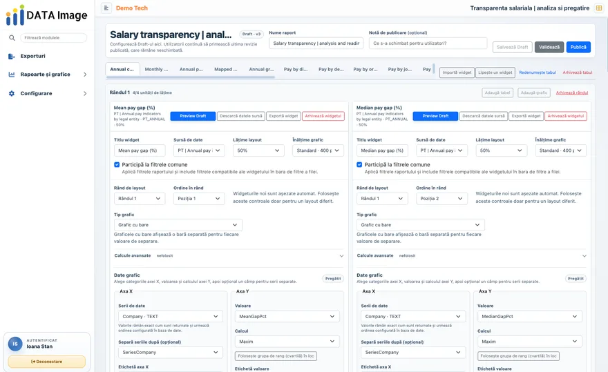Click the sidebar collapse icon near Demo Tech
Image resolution: width=608 pixels, height=372 pixels.
[x=106, y=8]
